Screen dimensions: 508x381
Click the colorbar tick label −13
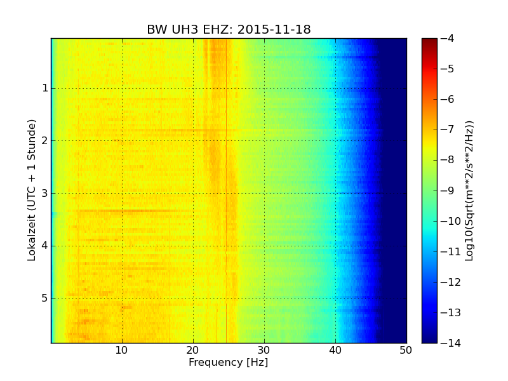click(451, 312)
